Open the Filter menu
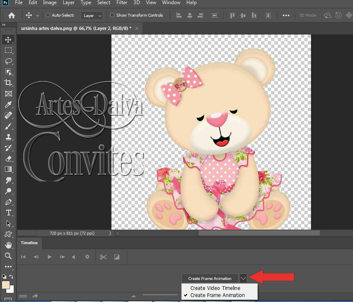 click(x=122, y=2)
